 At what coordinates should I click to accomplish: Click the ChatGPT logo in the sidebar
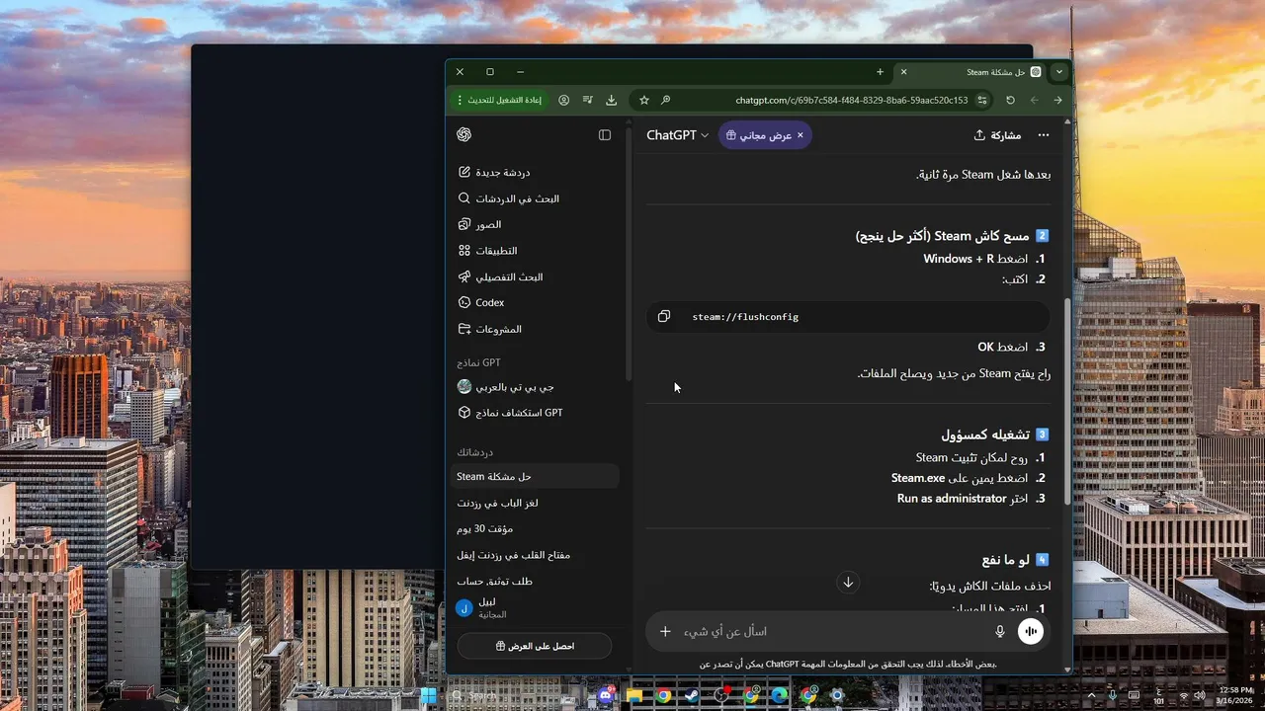click(x=464, y=135)
